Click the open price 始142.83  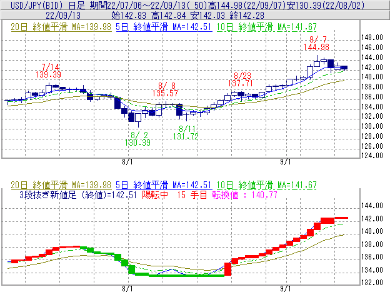click(x=129, y=16)
